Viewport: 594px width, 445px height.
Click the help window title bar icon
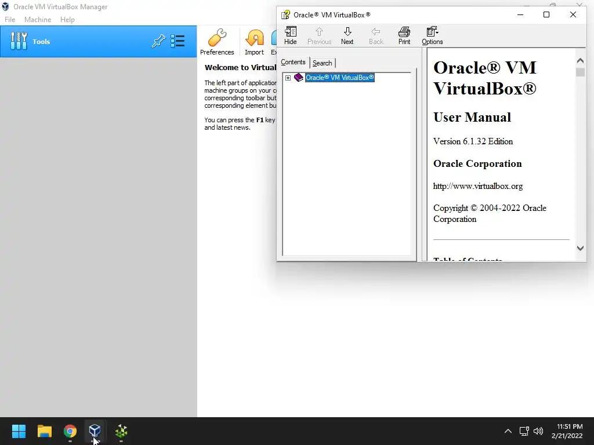[x=285, y=14]
